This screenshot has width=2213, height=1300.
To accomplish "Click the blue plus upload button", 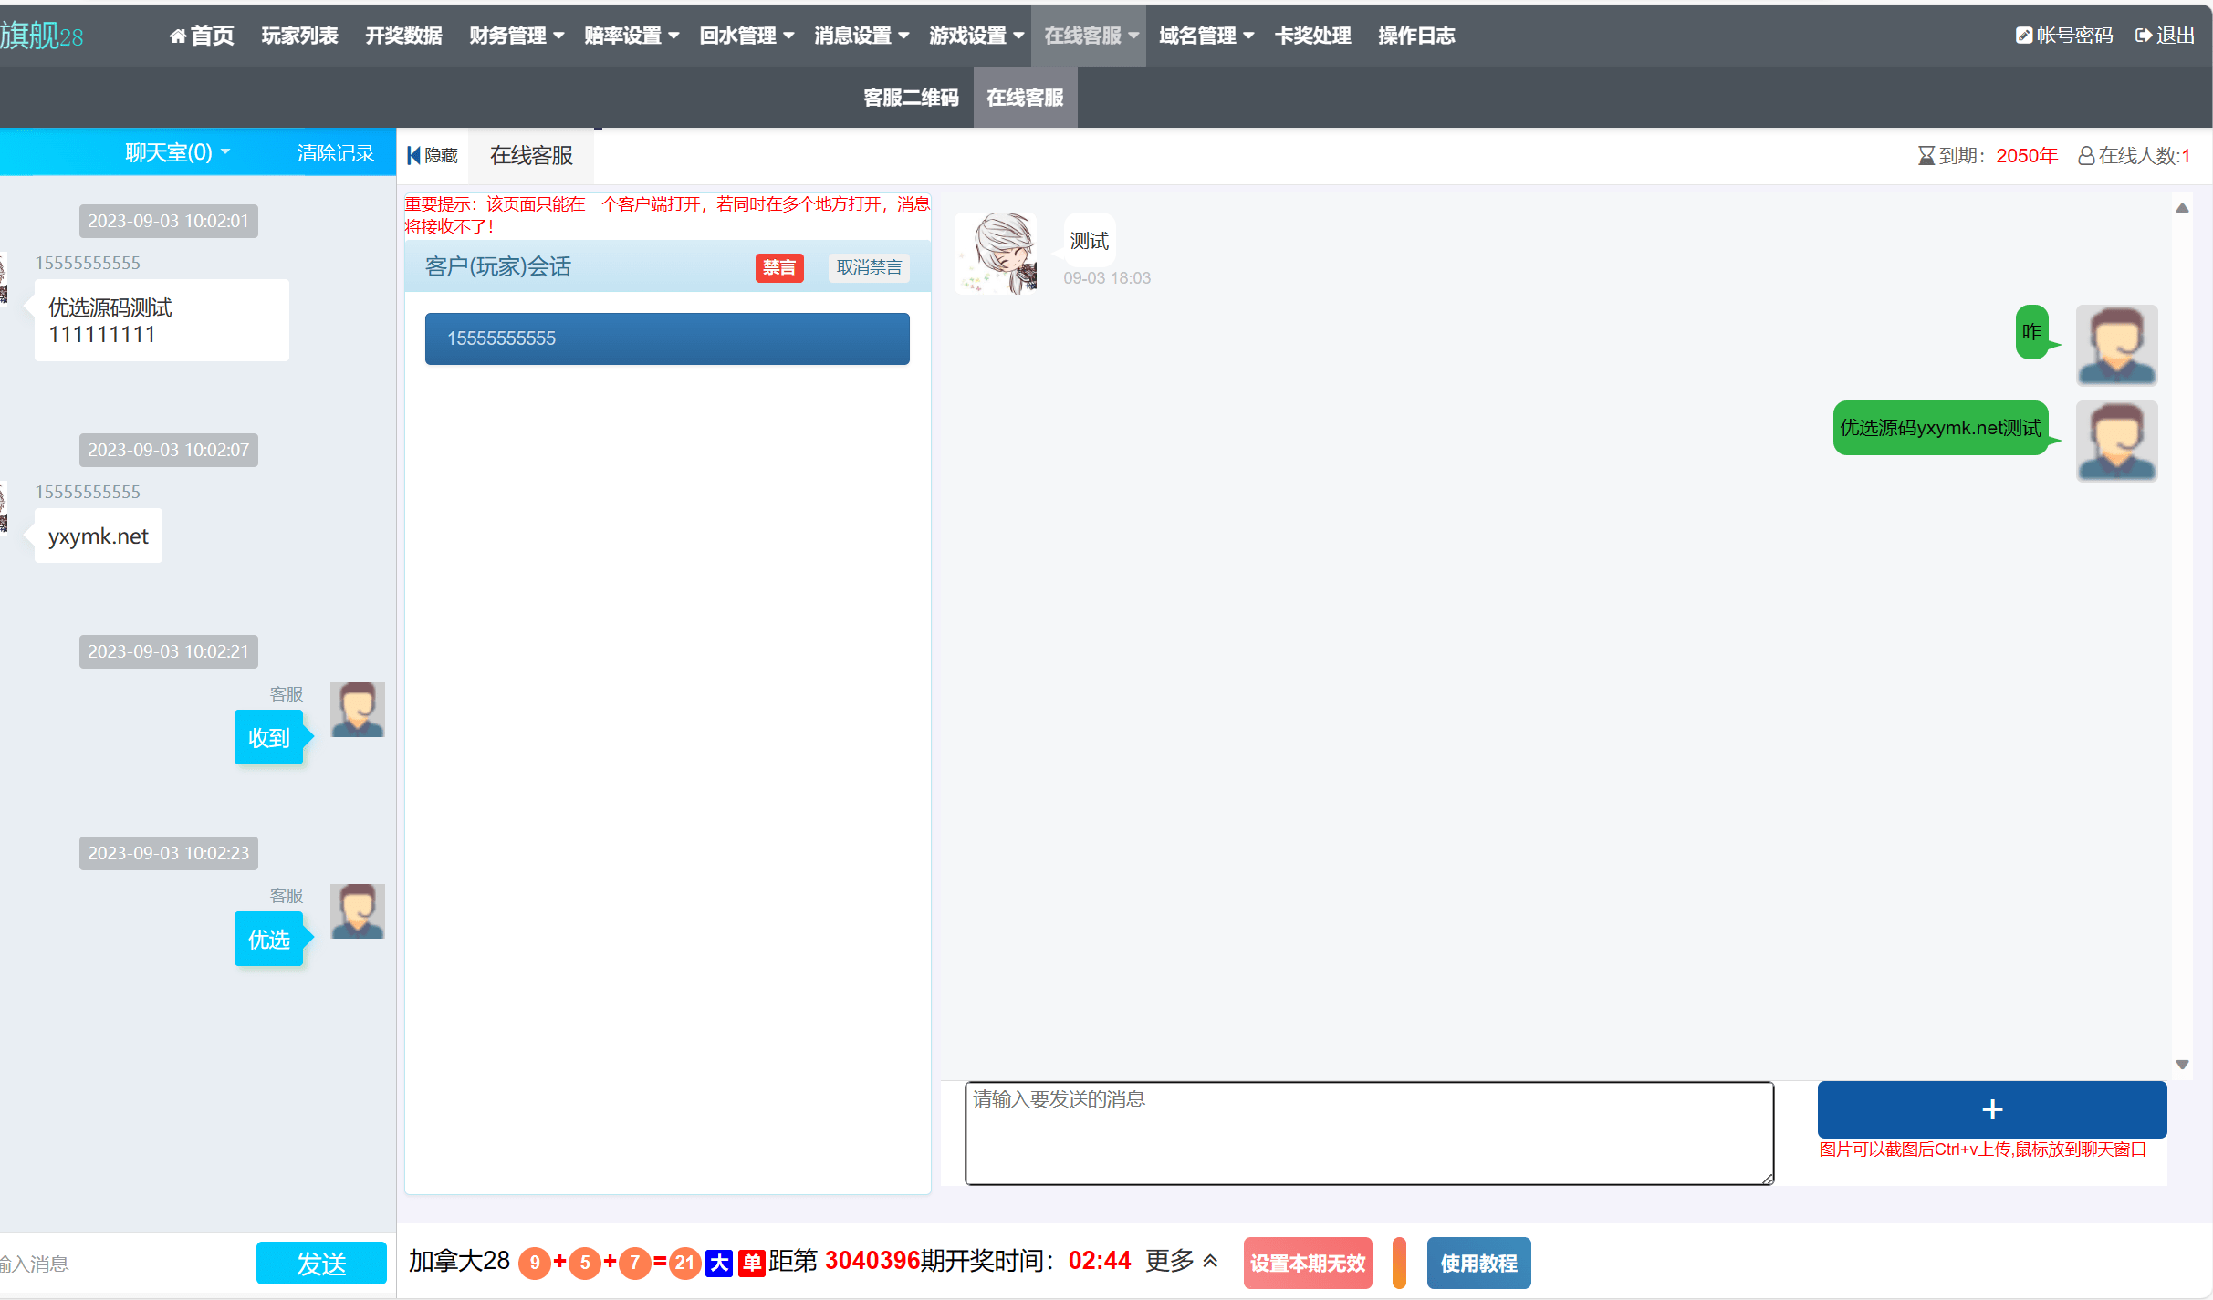I will (x=1991, y=1108).
